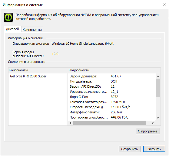Click memory interface value 256 бит

(117, 112)
